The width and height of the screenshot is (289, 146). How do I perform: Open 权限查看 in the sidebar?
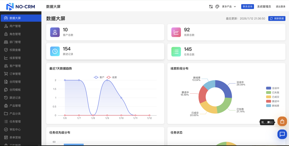[x=21, y=50]
